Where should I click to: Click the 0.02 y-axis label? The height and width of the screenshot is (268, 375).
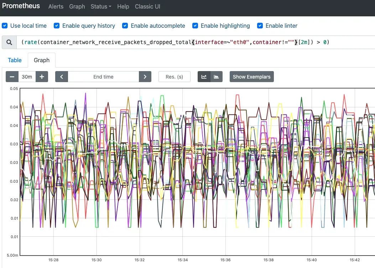(x=14, y=200)
